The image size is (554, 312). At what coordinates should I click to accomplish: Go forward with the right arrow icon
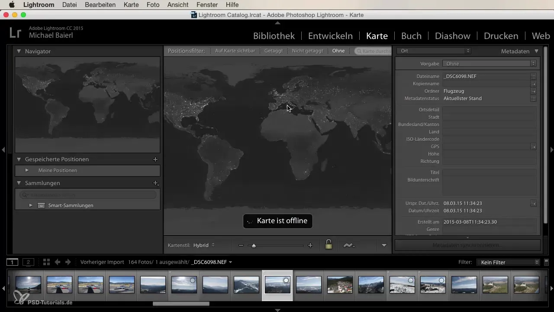point(68,262)
